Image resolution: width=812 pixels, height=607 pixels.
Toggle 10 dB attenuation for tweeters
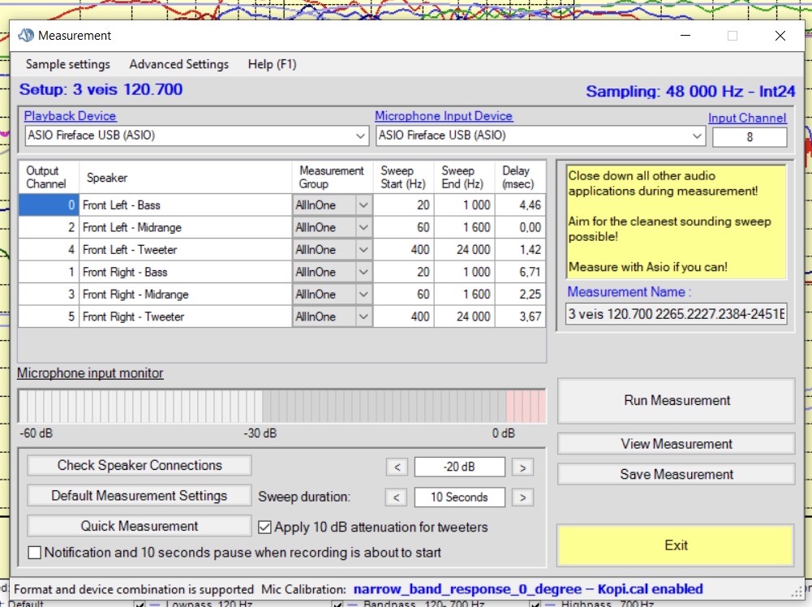pyautogui.click(x=264, y=527)
